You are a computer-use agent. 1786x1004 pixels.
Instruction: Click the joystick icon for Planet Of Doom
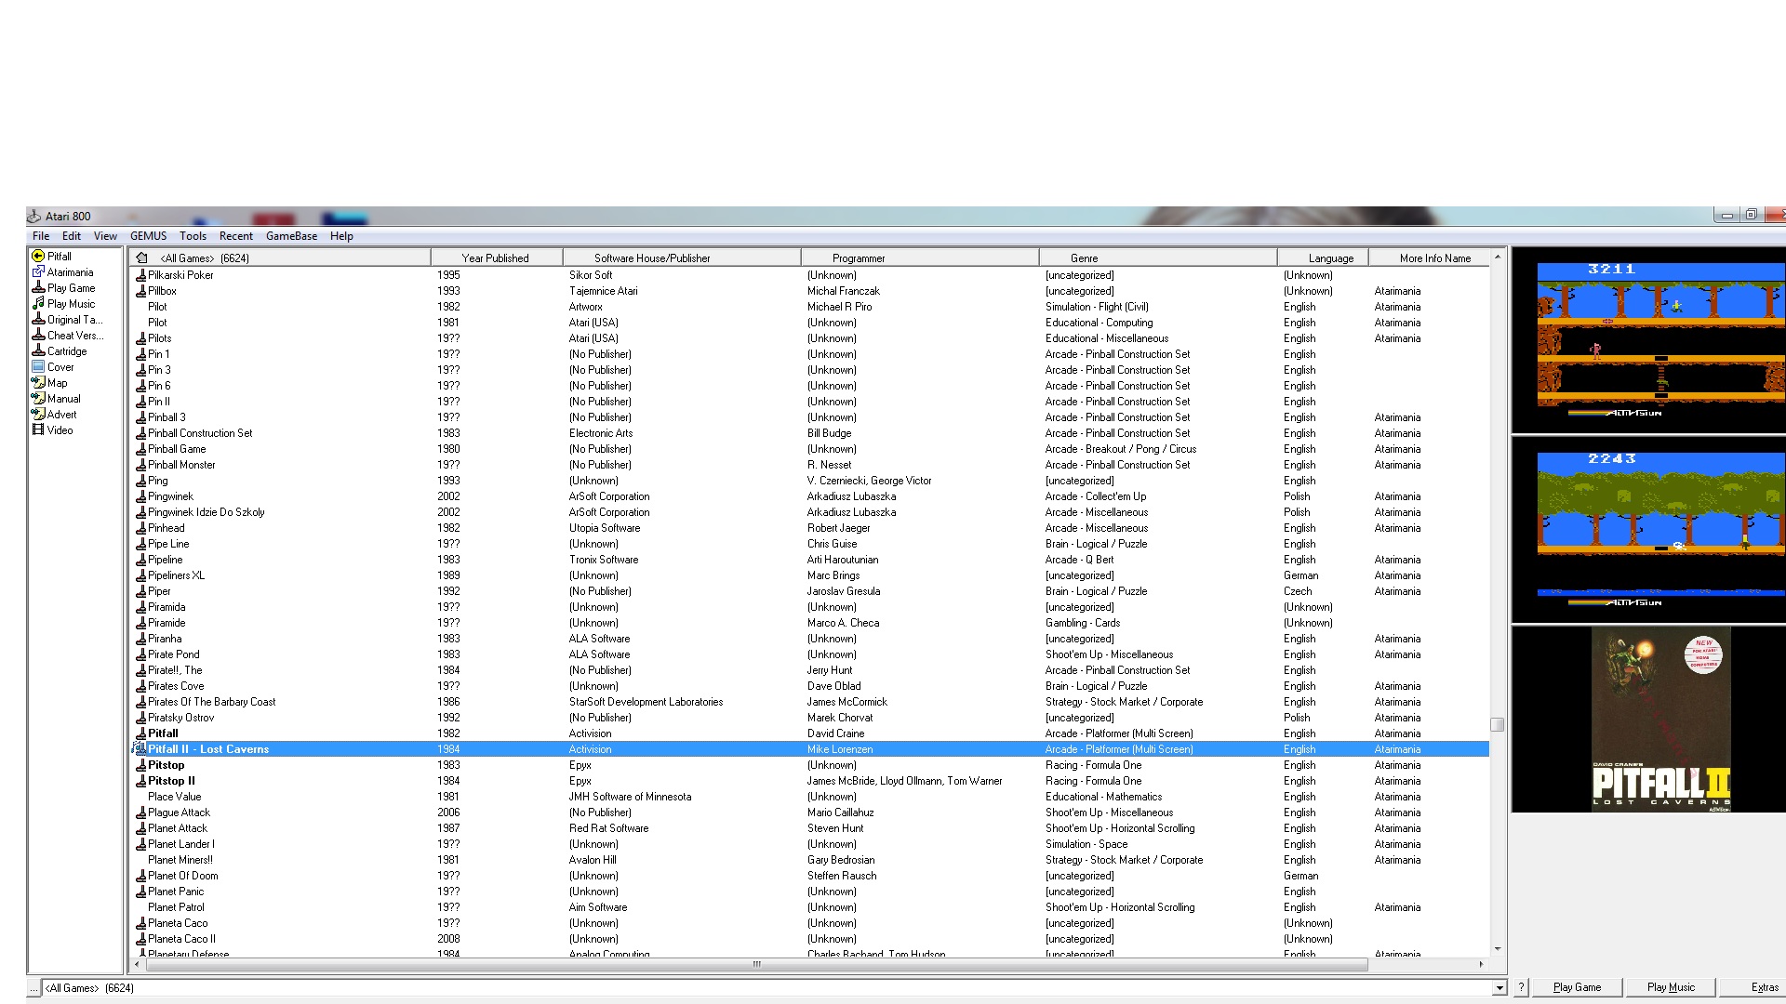[x=141, y=876]
